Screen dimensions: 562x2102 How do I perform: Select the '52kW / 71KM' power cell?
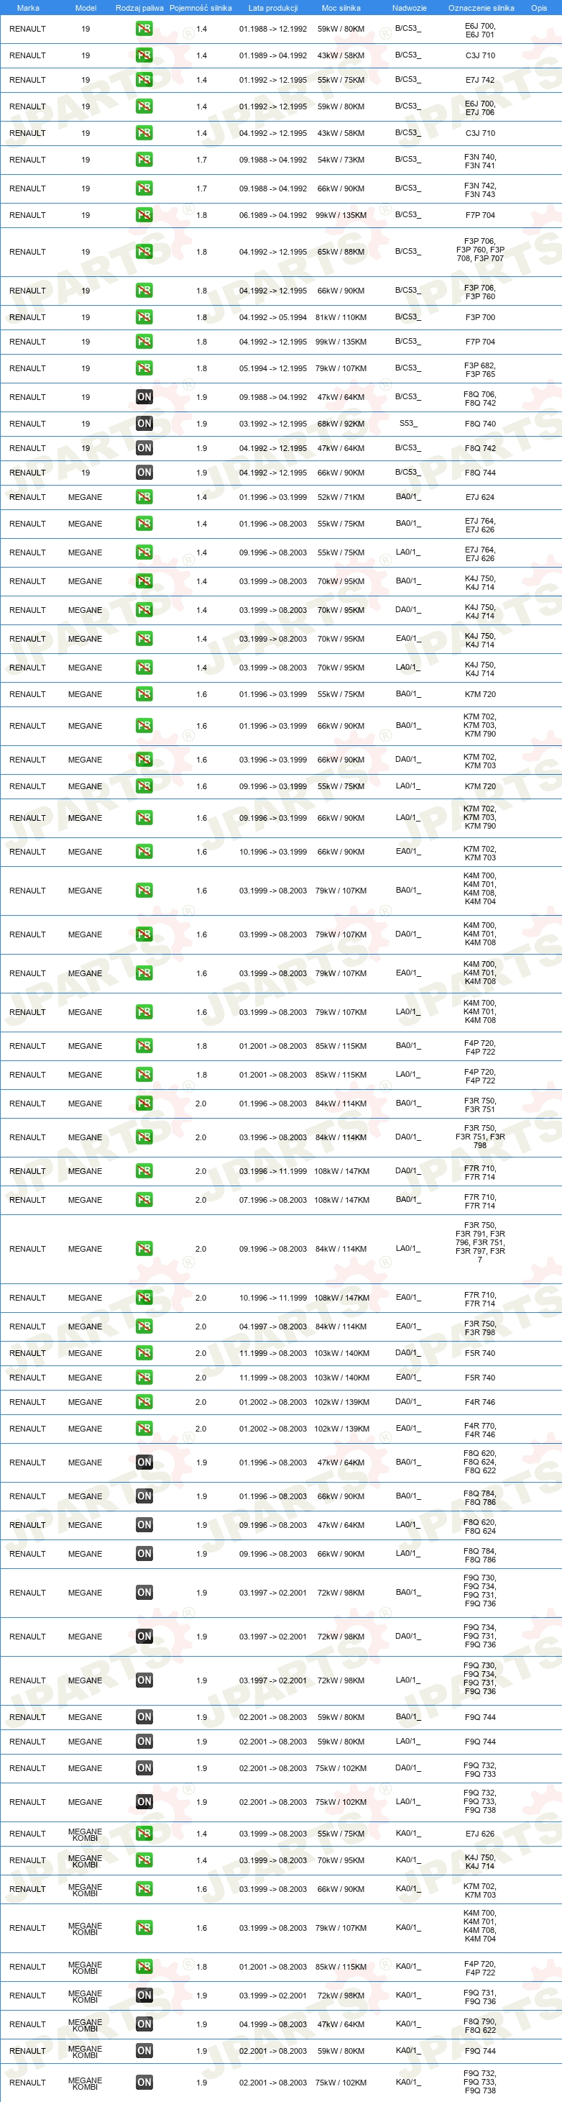(x=341, y=497)
